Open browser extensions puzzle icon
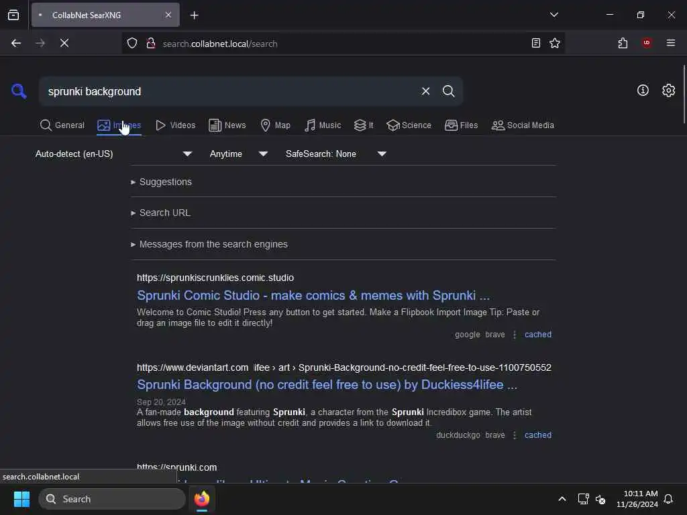This screenshot has height=515, width=687. coord(623,43)
